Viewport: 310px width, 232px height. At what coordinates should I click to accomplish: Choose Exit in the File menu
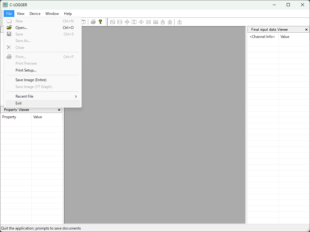[19, 103]
